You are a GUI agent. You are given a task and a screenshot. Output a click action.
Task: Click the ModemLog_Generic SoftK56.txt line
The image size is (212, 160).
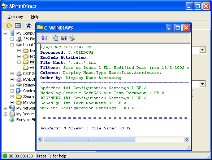(x=102, y=93)
